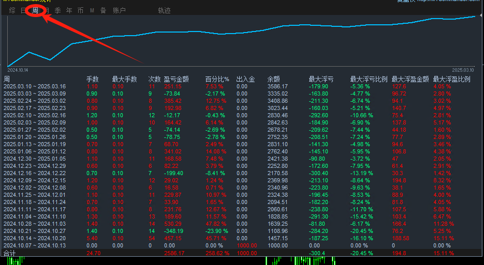This screenshot has height=265, width=484.
Task: Click the 余额 column header
Action: click(273, 79)
